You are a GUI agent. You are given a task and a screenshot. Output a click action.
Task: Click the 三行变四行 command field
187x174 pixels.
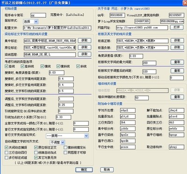128,122
